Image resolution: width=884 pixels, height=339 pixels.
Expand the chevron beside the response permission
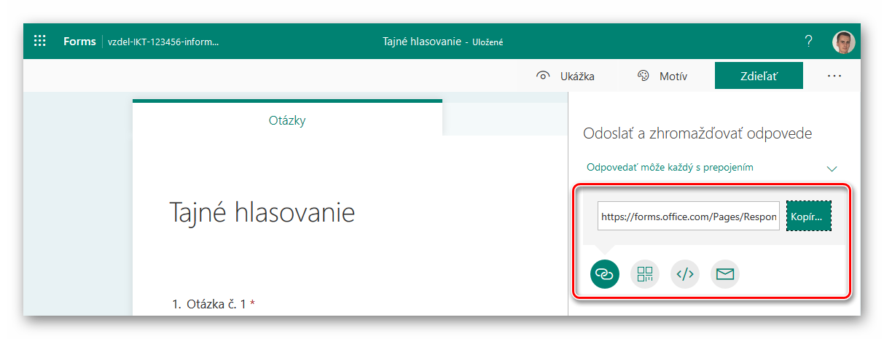click(x=832, y=168)
